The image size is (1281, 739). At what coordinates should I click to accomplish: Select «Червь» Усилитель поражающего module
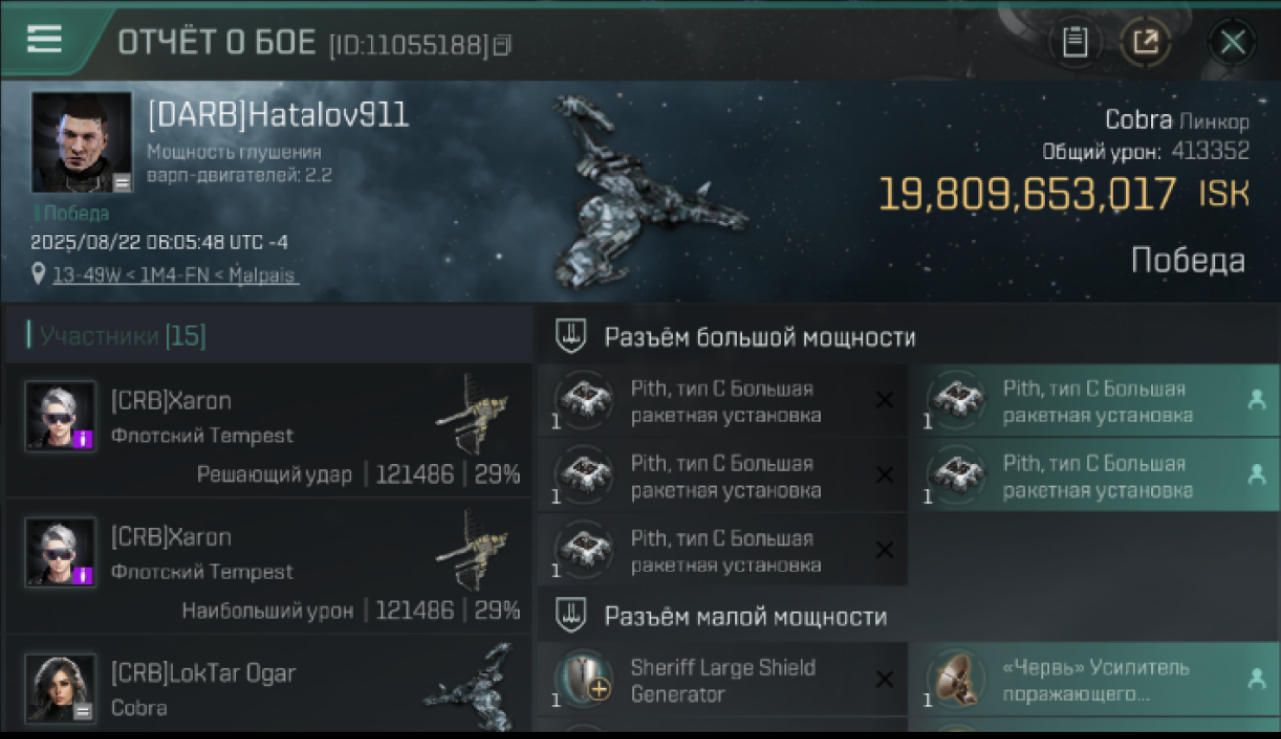click(x=1095, y=680)
